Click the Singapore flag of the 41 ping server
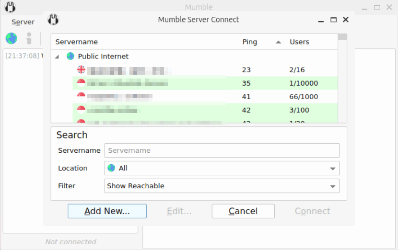Viewport: 398px width, 250px height. (81, 96)
